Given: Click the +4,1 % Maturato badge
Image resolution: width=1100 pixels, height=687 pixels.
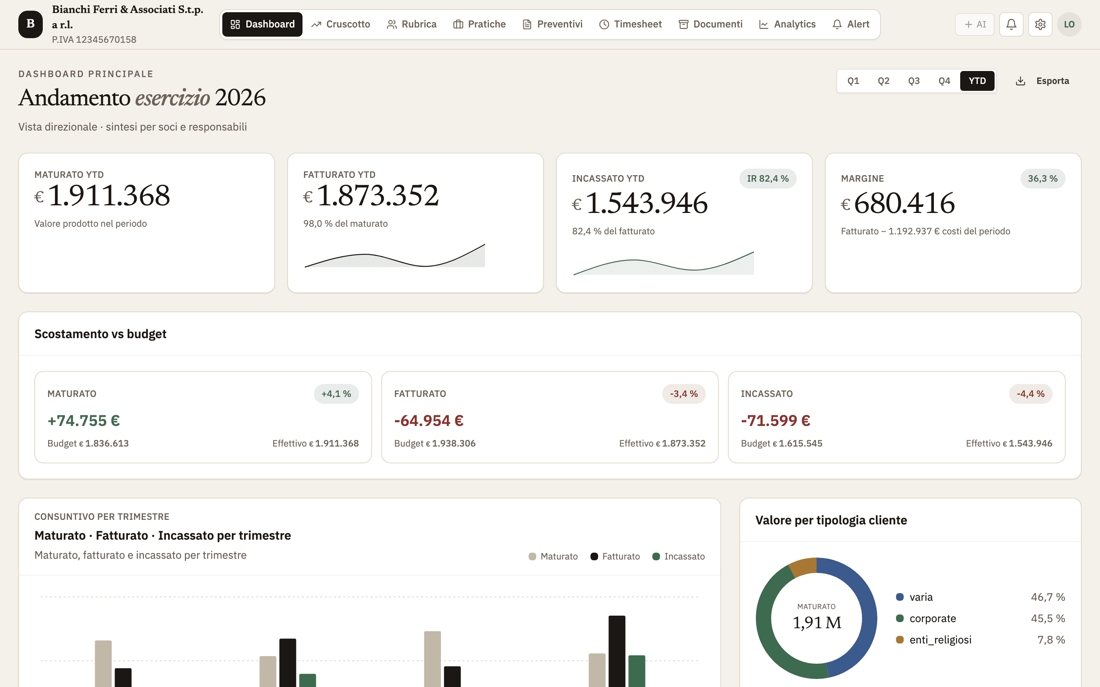Looking at the screenshot, I should (336, 394).
